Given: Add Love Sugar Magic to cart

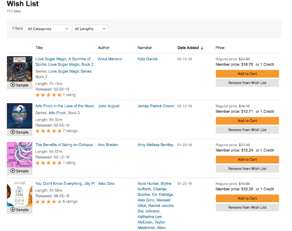Looking at the screenshot, I should [247, 73].
